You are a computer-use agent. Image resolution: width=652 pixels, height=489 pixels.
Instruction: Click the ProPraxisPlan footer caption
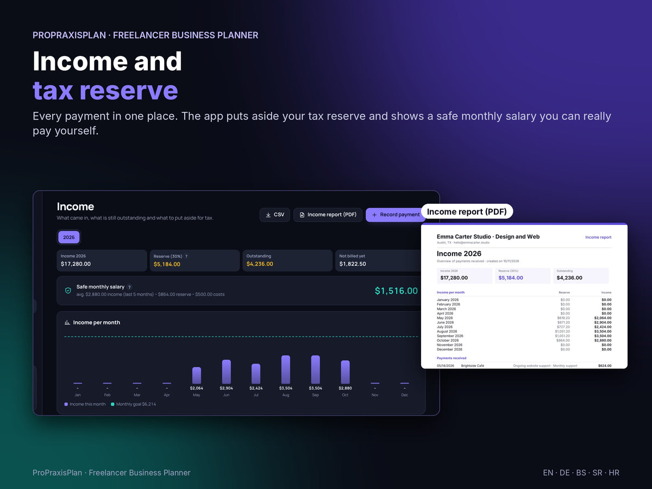pos(111,473)
